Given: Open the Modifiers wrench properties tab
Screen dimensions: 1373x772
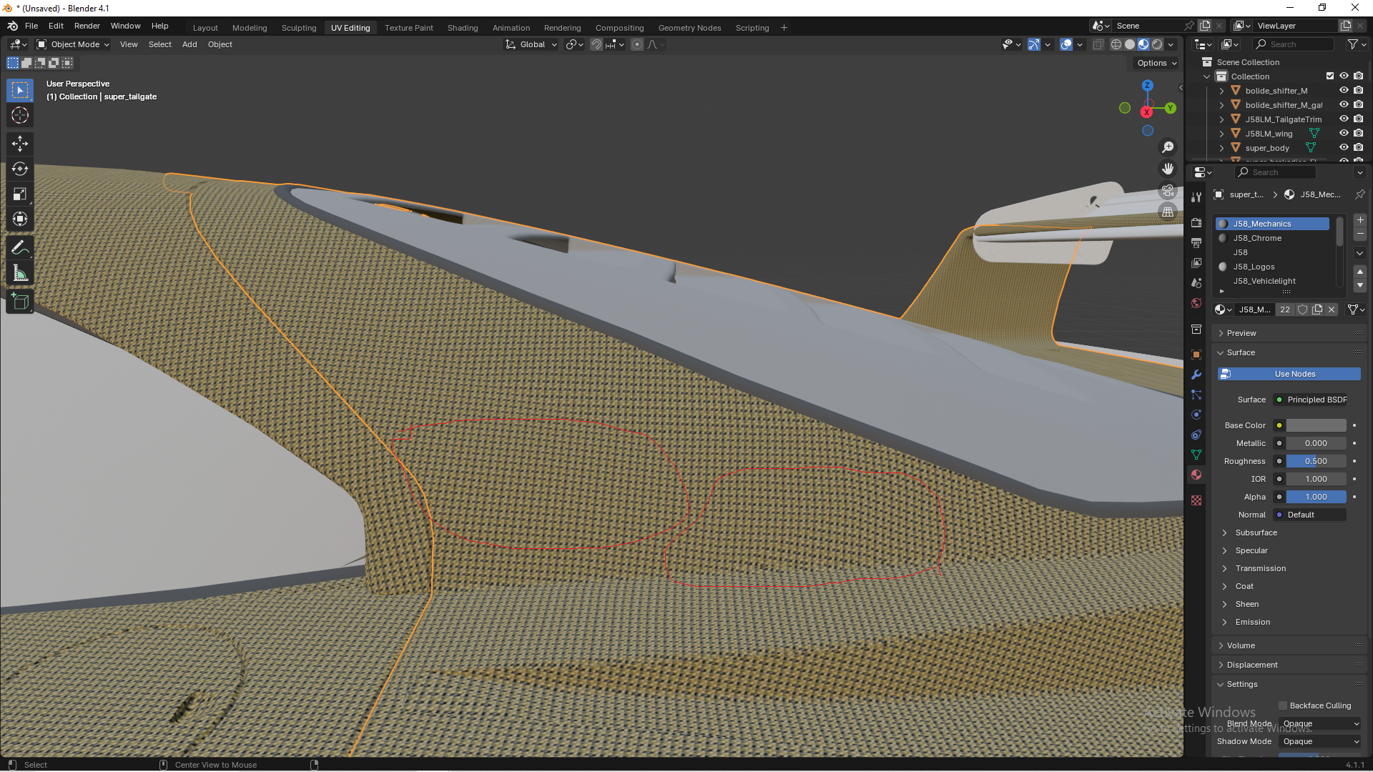Looking at the screenshot, I should tap(1196, 375).
